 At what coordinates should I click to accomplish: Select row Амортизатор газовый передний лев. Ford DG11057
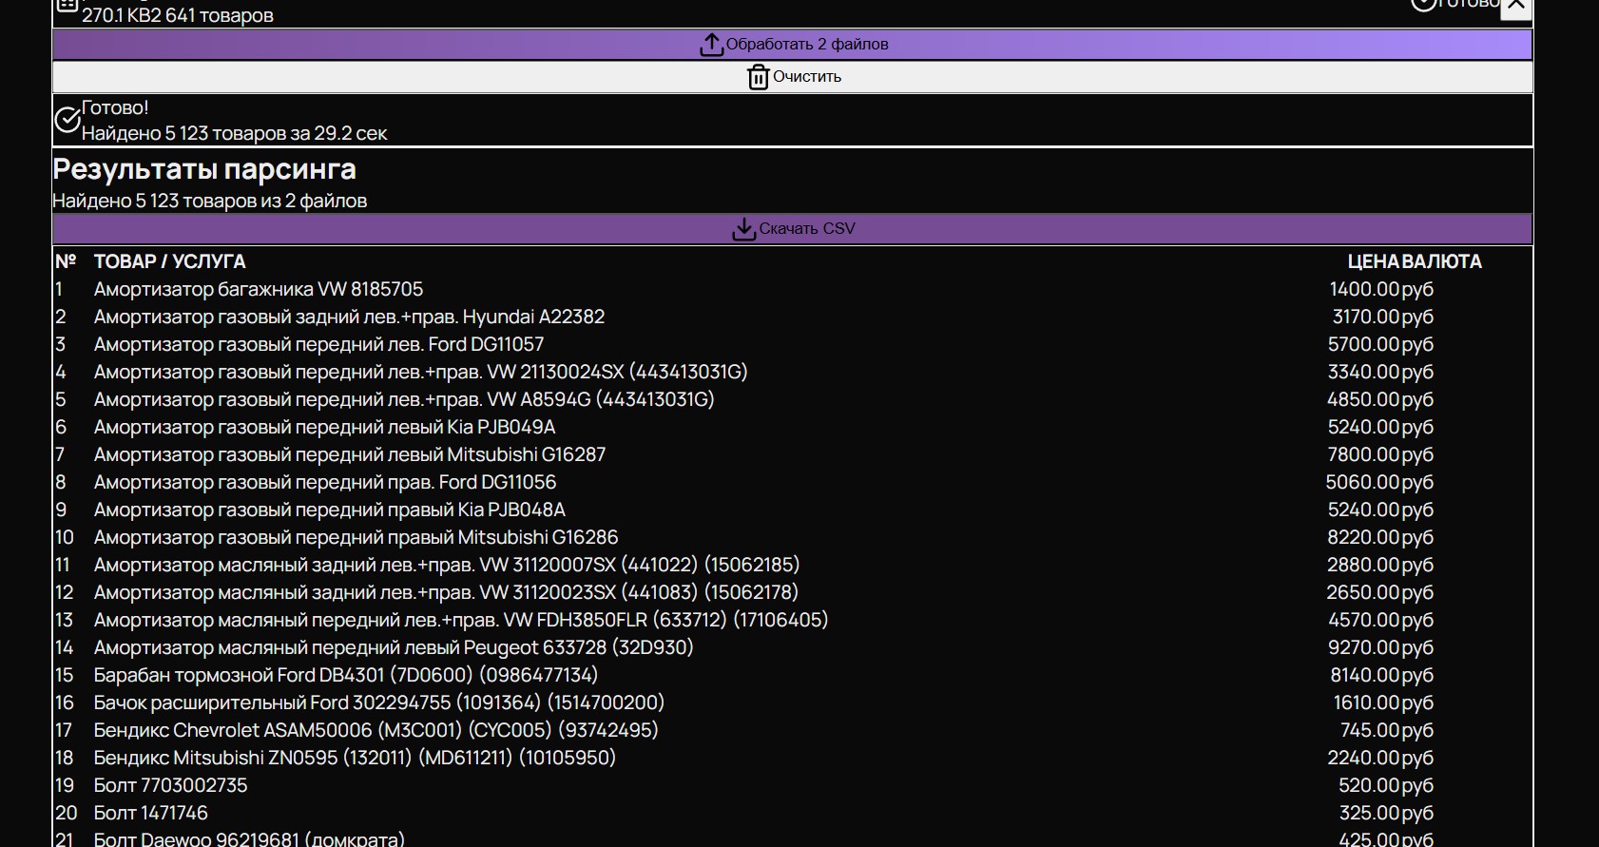pyautogui.click(x=792, y=344)
